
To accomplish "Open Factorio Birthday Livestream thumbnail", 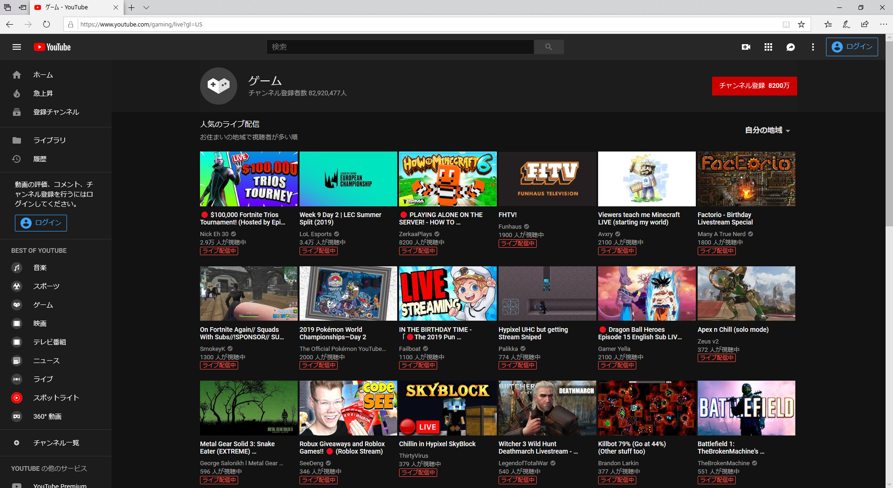I will 746,179.
